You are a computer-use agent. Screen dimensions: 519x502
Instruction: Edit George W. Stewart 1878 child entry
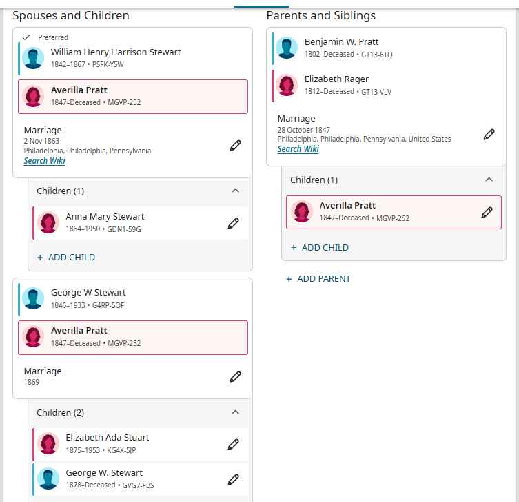click(x=233, y=479)
